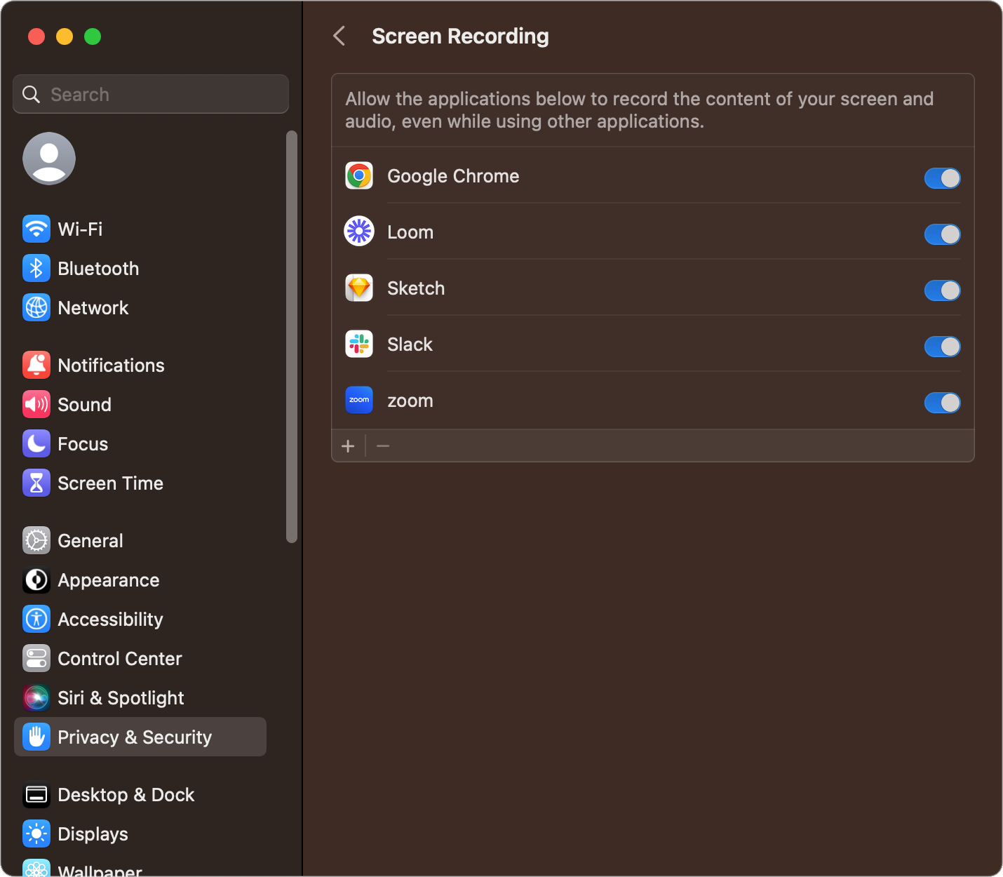Click the Loom app icon
This screenshot has width=1003, height=877.
[x=359, y=232]
